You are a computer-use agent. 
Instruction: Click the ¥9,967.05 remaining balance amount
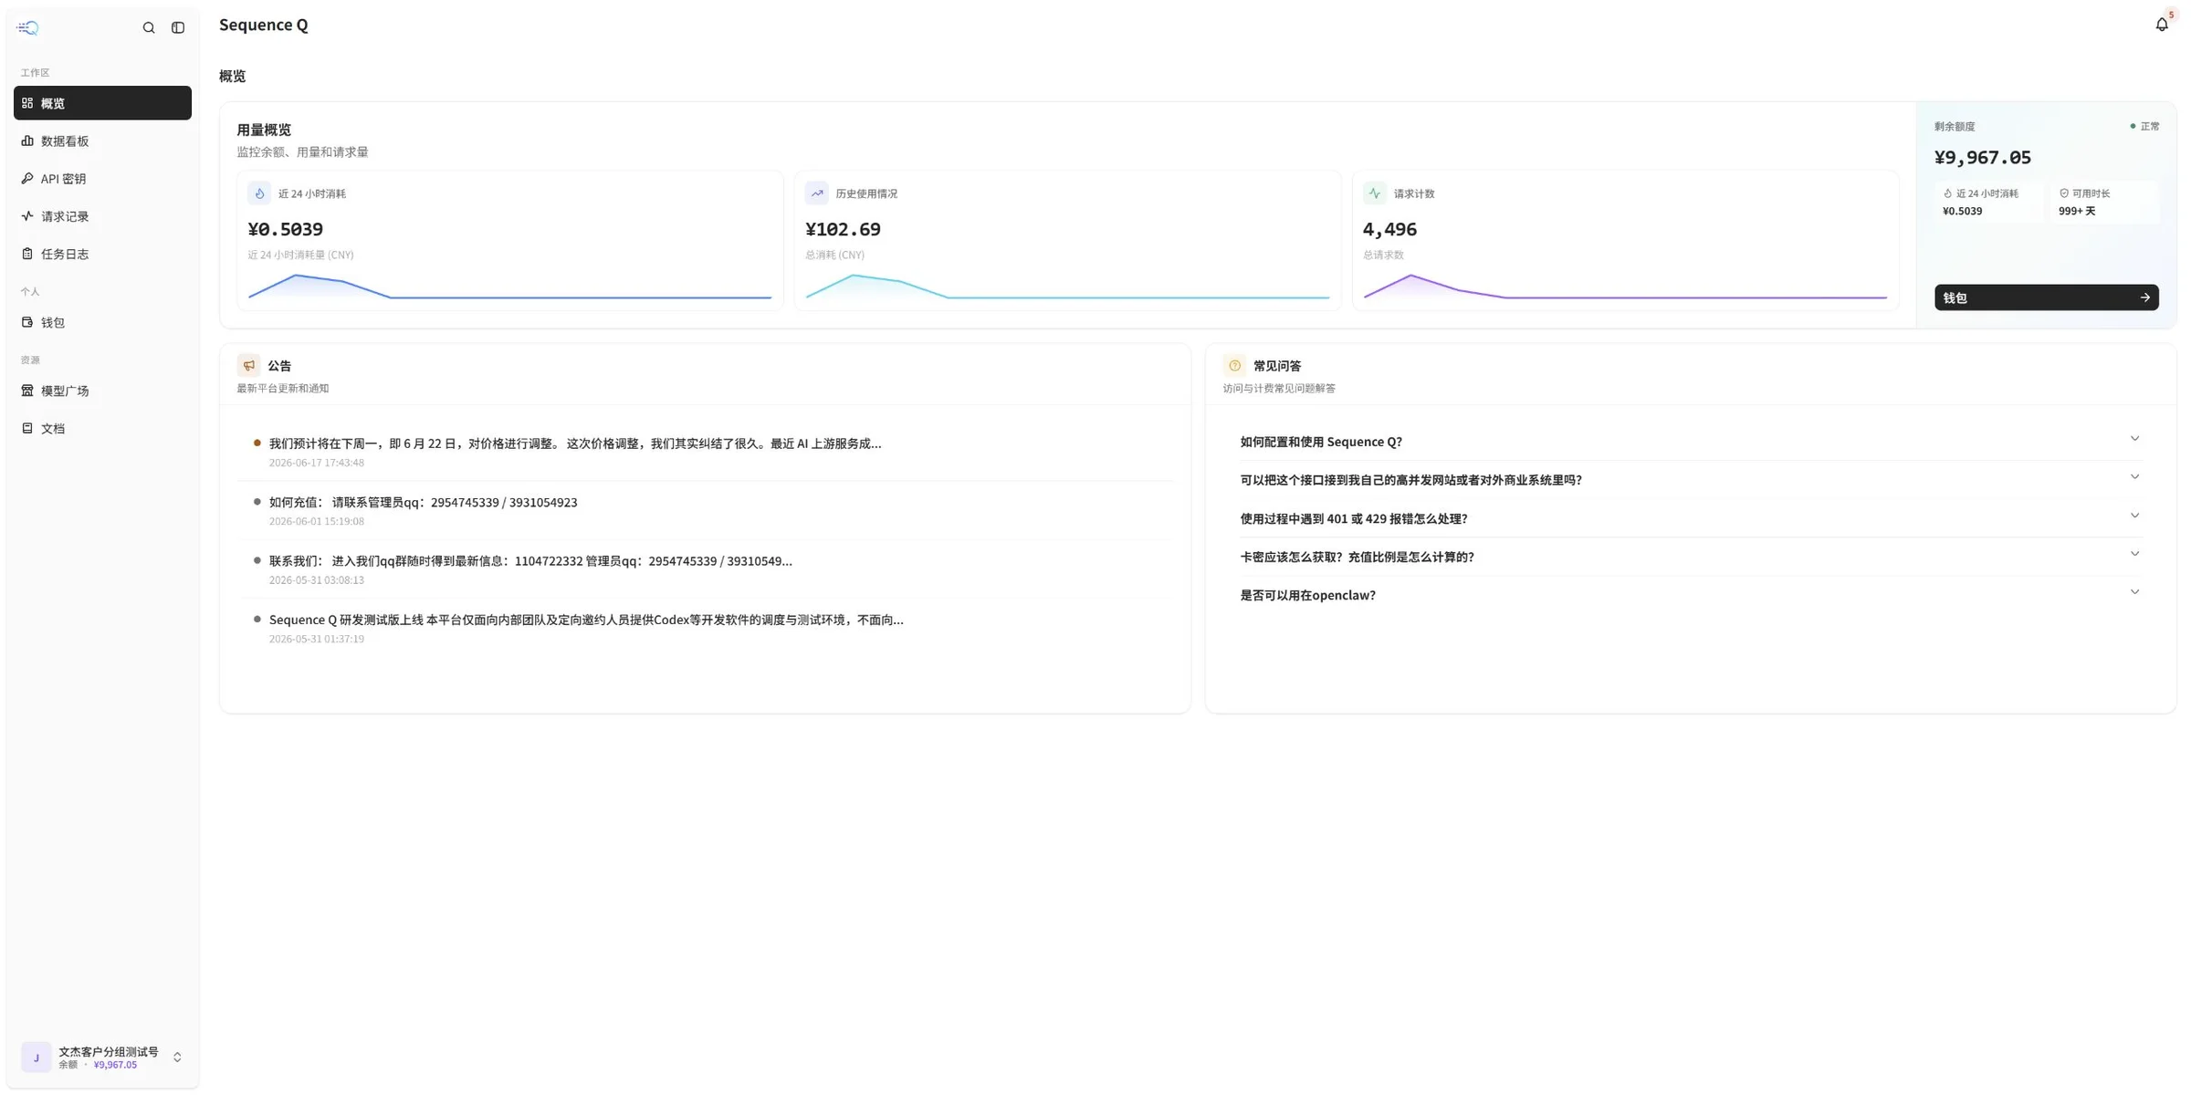pyautogui.click(x=1983, y=158)
